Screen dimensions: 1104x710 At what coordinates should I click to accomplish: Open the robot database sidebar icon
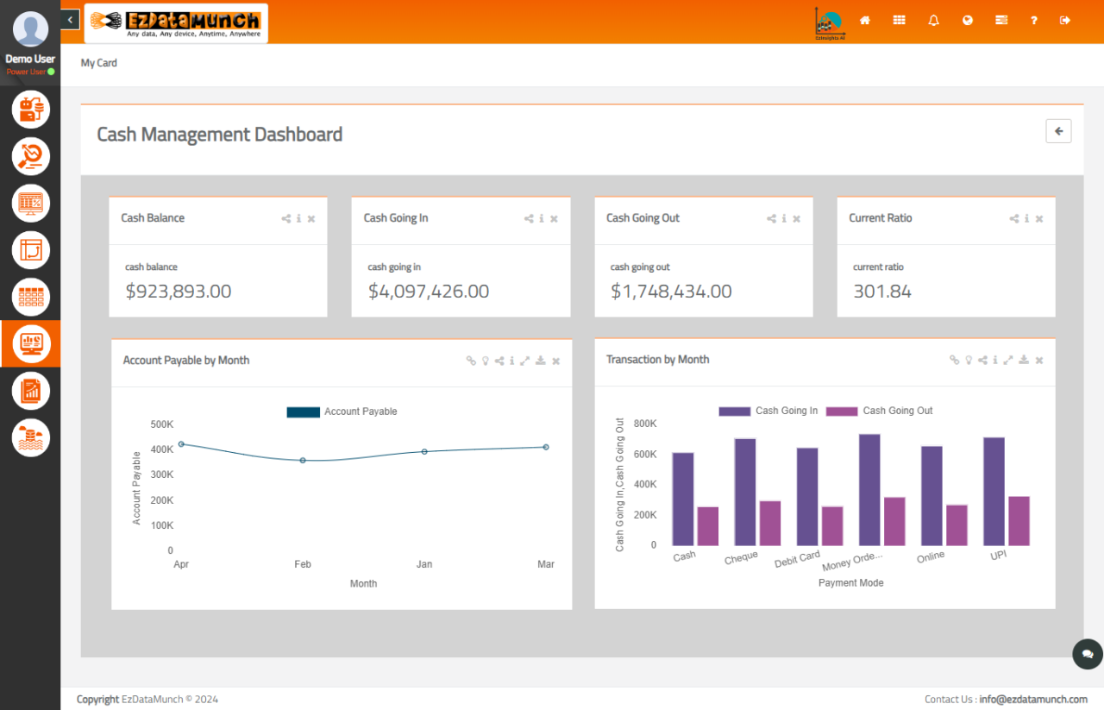pos(31,110)
